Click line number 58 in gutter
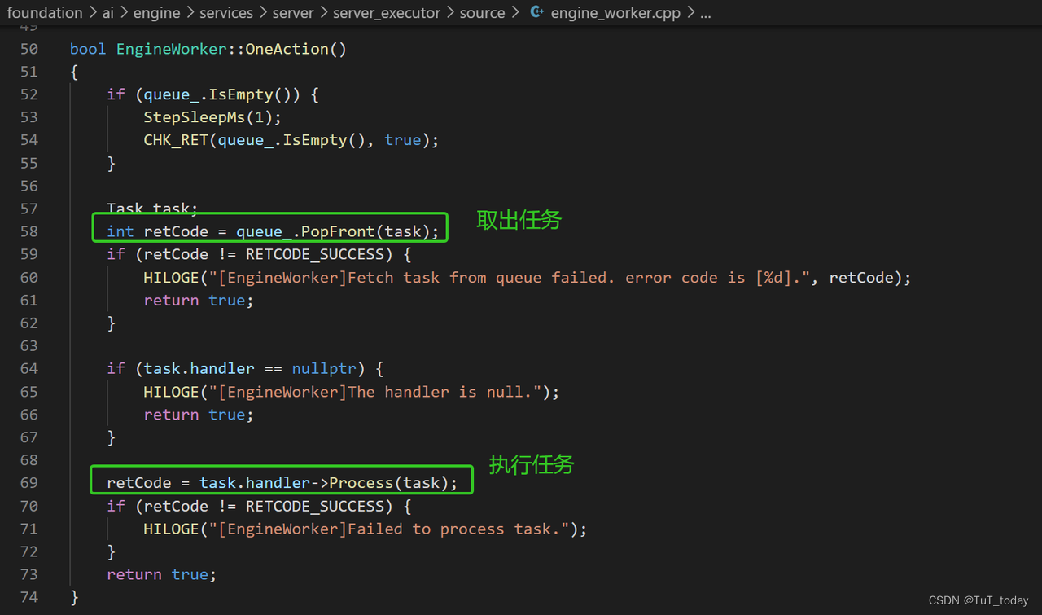1042x615 pixels. coord(28,231)
